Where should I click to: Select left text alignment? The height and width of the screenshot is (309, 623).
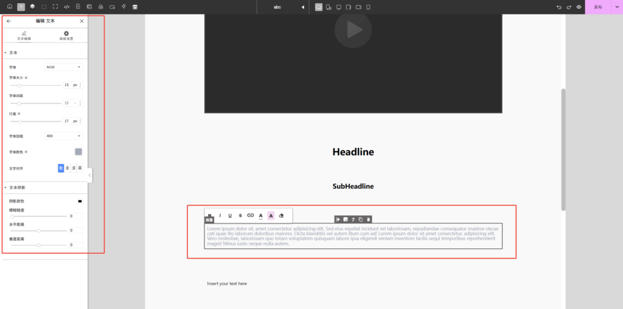click(61, 168)
